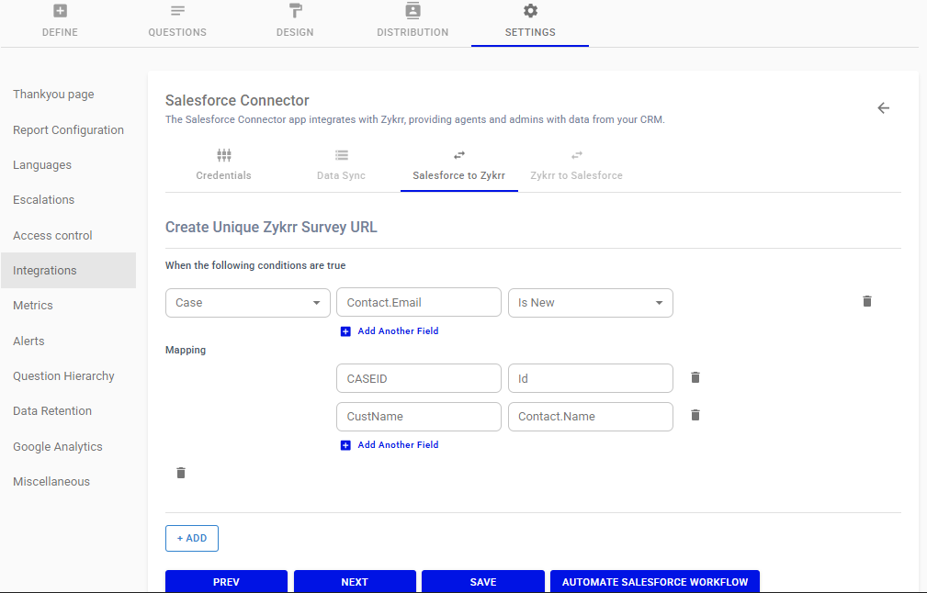This screenshot has width=927, height=593.
Task: Select the Zykrr to Salesforce tab label
Action: [x=576, y=175]
